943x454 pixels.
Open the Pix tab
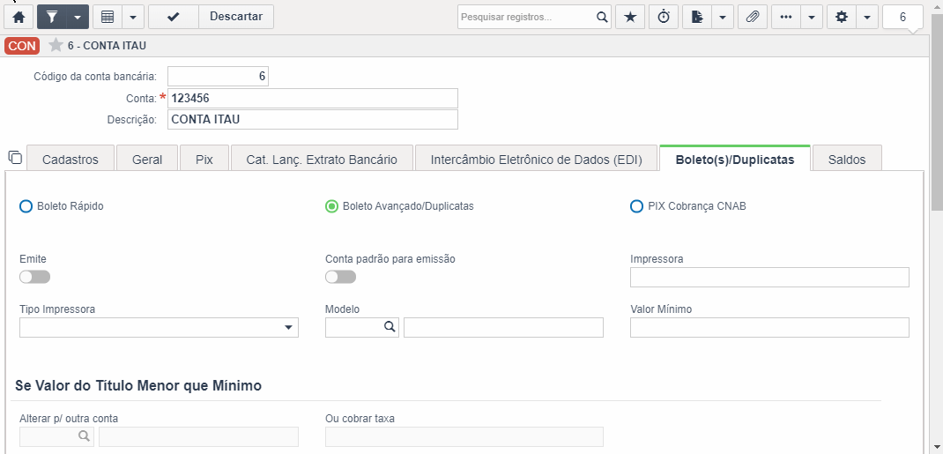[204, 160]
